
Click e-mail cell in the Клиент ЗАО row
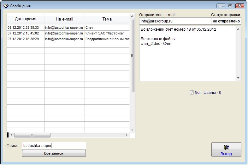point(64,33)
